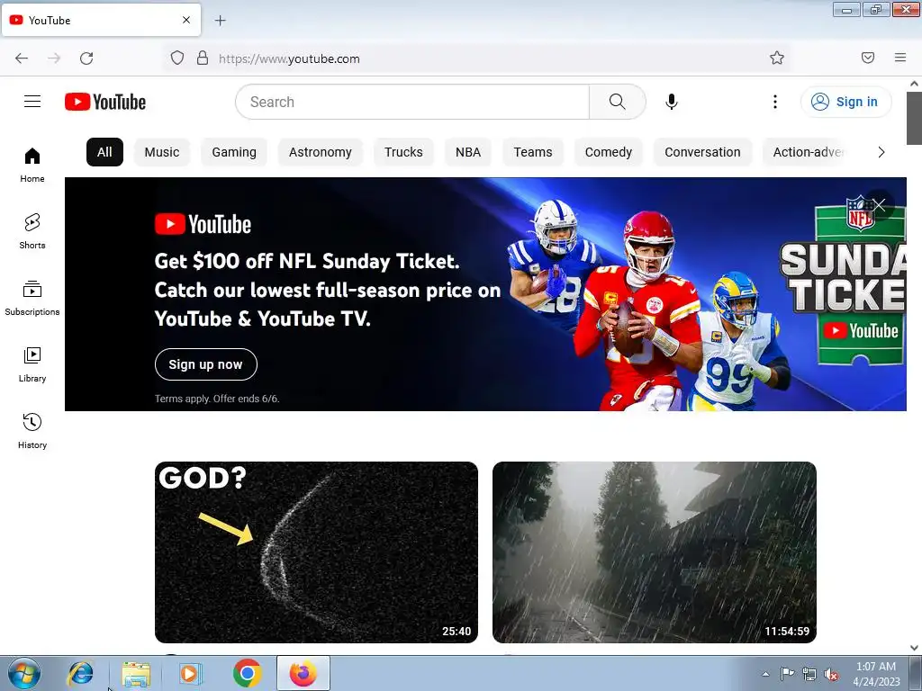922x691 pixels.
Task: Close the NFL Sunday Ticket banner
Action: (x=879, y=204)
